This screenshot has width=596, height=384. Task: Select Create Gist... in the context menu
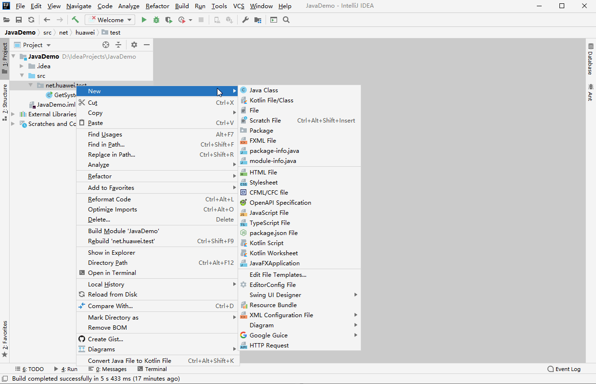[x=157, y=339]
